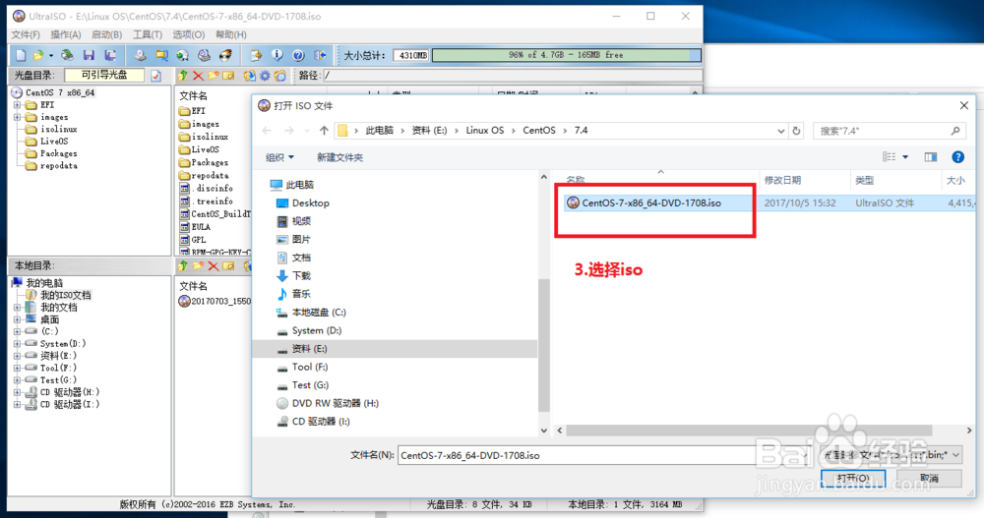Click the New folder icon in disc directory toolbar
Screen dimensions: 984x518
(214, 76)
